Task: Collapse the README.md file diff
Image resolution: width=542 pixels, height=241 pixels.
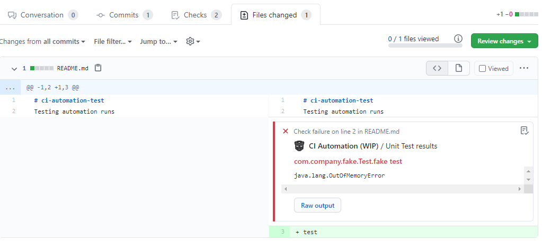Action: [x=14, y=69]
